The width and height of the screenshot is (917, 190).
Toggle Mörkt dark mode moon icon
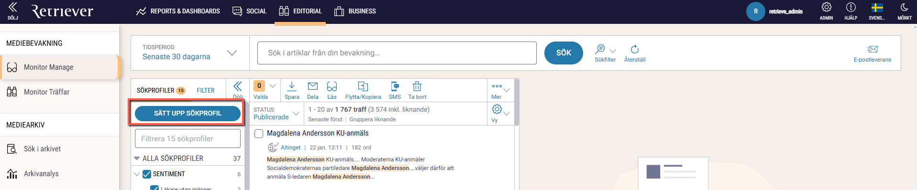tap(904, 7)
